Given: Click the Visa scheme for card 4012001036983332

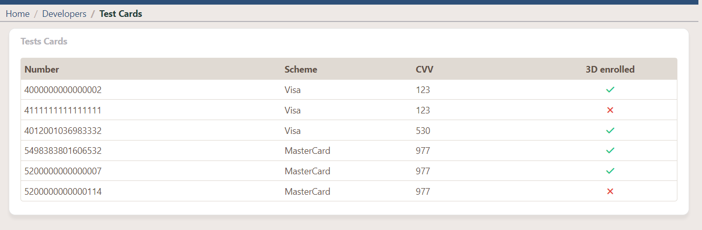Looking at the screenshot, I should [293, 131].
